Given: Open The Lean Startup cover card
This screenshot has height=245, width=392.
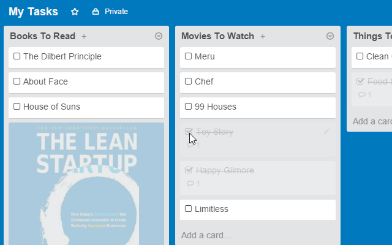Looking at the screenshot, I should click(86, 184).
